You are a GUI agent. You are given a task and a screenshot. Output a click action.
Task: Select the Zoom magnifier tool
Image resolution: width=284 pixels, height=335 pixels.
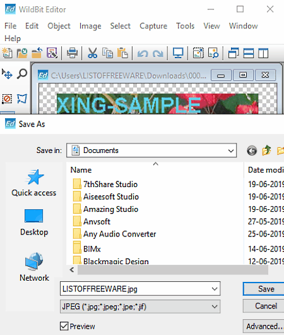pyautogui.click(x=22, y=74)
